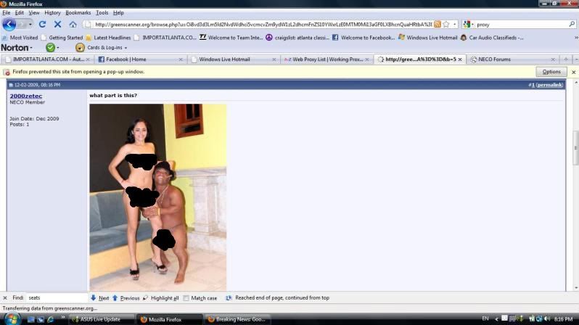Bookmark this page with the star icon
Image resolution: width=579 pixels, height=325 pixels.
coord(446,24)
